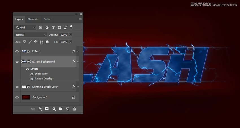
Task: Switch to the Channels tab
Action: tap(33, 19)
